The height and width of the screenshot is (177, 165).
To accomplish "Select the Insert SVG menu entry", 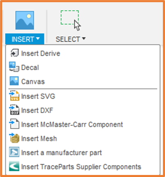I will point(38,96).
